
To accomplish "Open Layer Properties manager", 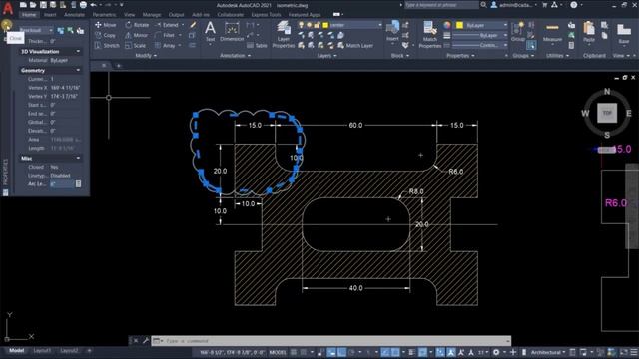I will (284, 35).
